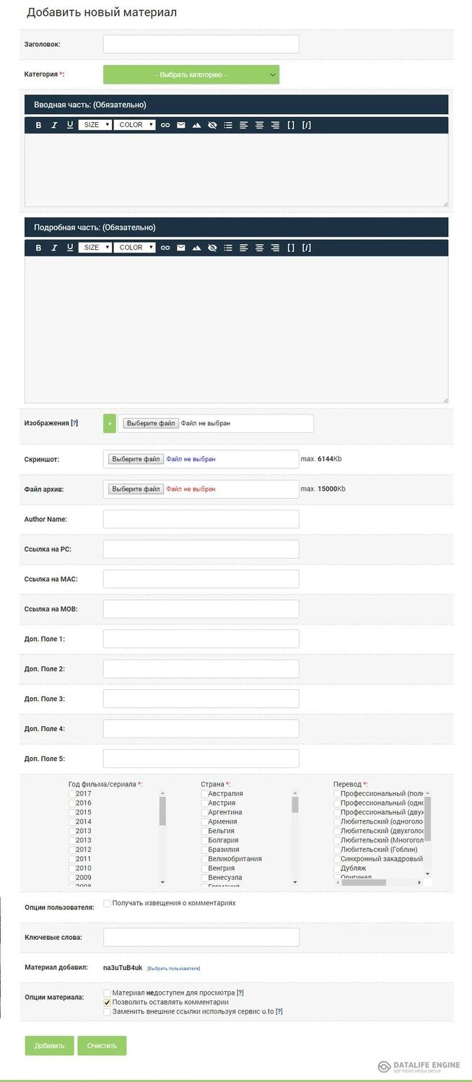Click the Добавить submit button
The height and width of the screenshot is (1082, 472).
click(x=49, y=1046)
